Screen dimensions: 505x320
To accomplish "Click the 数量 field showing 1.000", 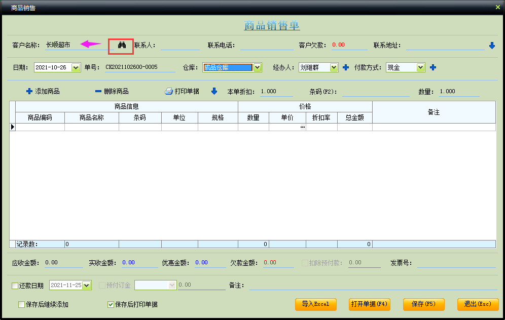I will [x=459, y=91].
